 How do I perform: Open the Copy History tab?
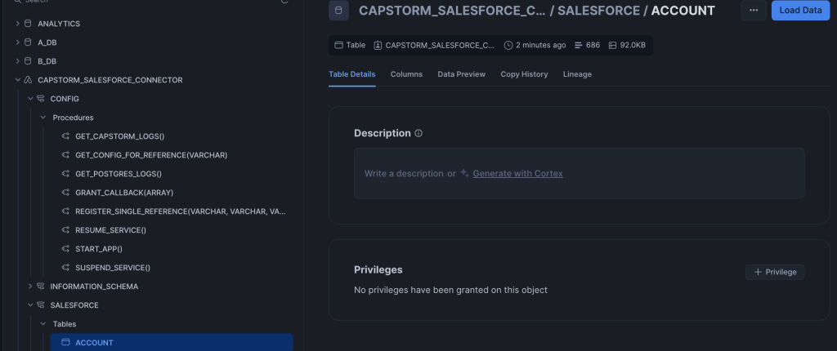point(524,74)
